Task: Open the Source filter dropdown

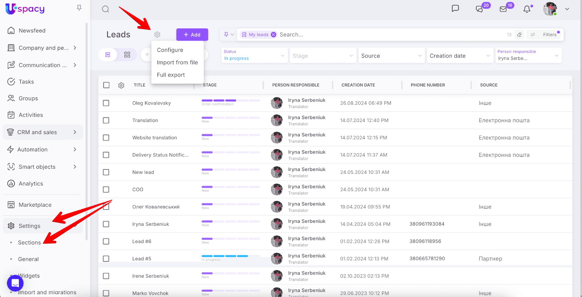Action: coord(391,56)
